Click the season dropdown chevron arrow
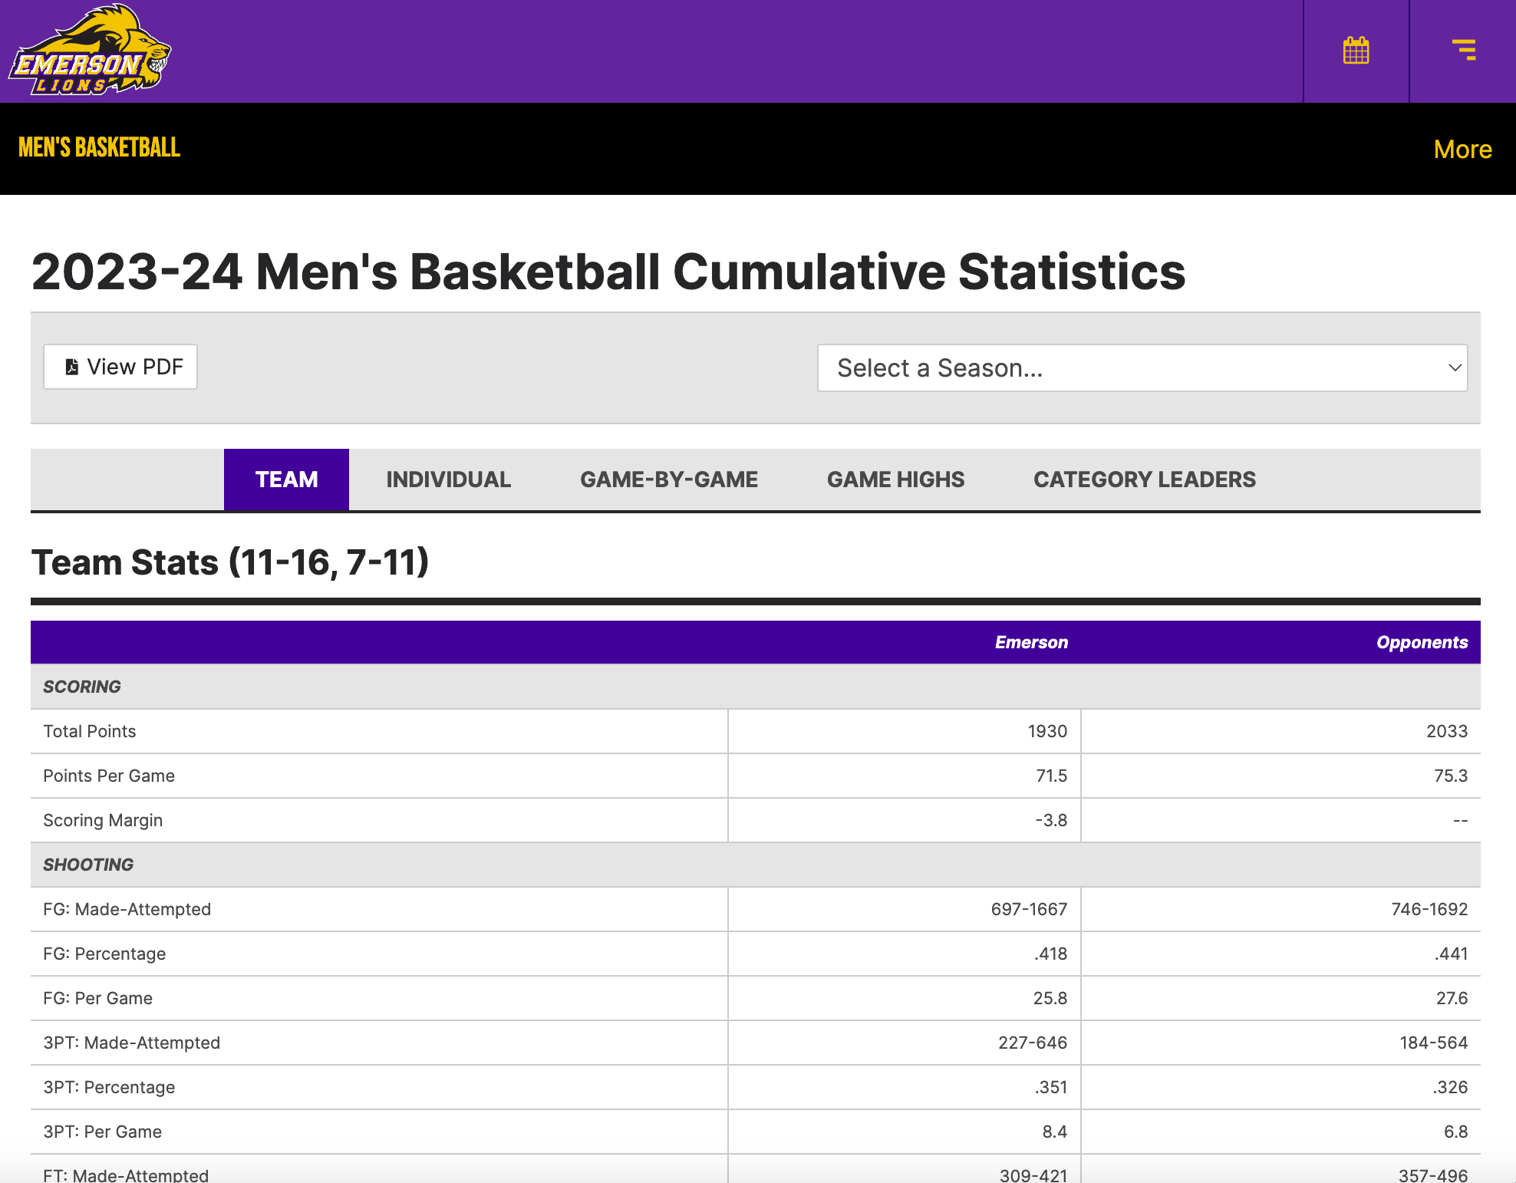This screenshot has height=1183, width=1516. click(1454, 368)
